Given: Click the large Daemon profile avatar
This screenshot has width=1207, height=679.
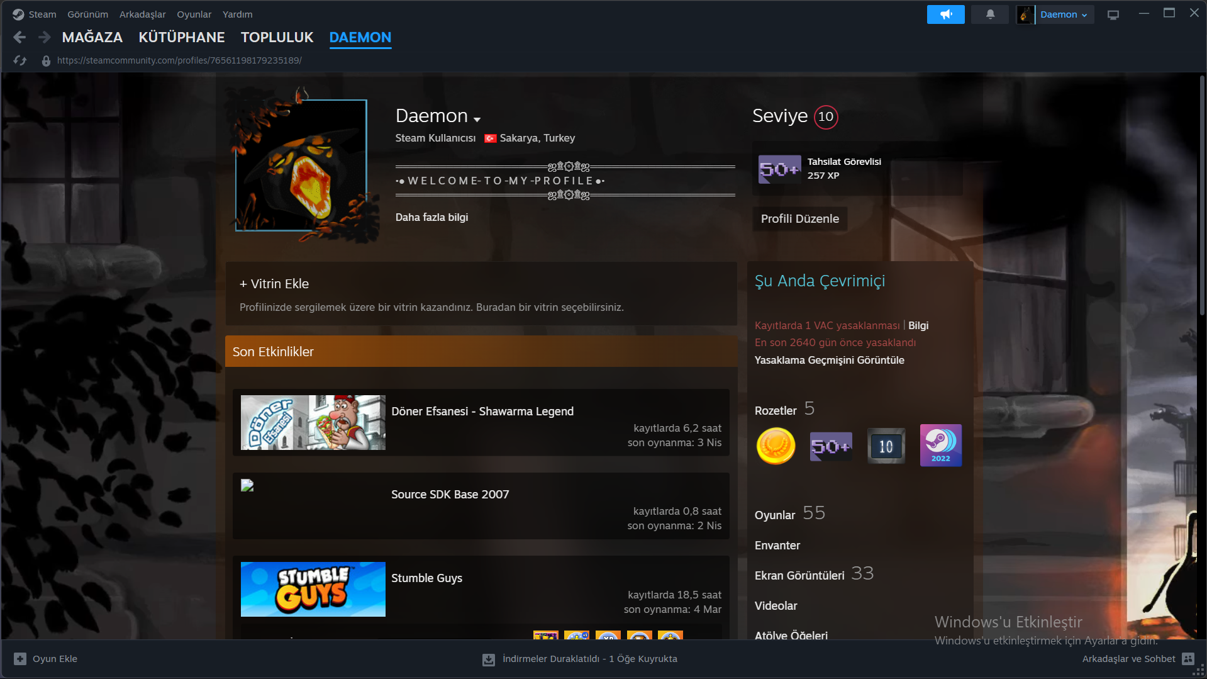Looking at the screenshot, I should pos(301,166).
